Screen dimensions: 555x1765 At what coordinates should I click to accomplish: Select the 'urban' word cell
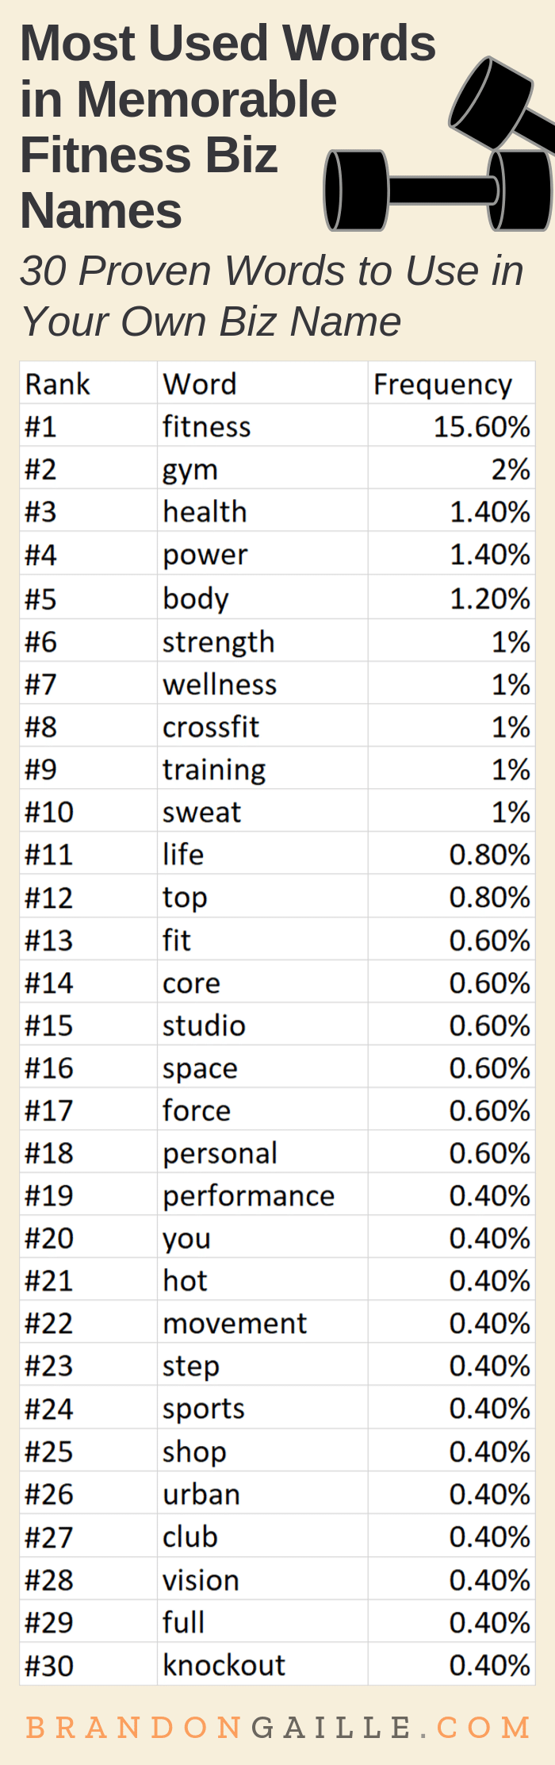(201, 1494)
